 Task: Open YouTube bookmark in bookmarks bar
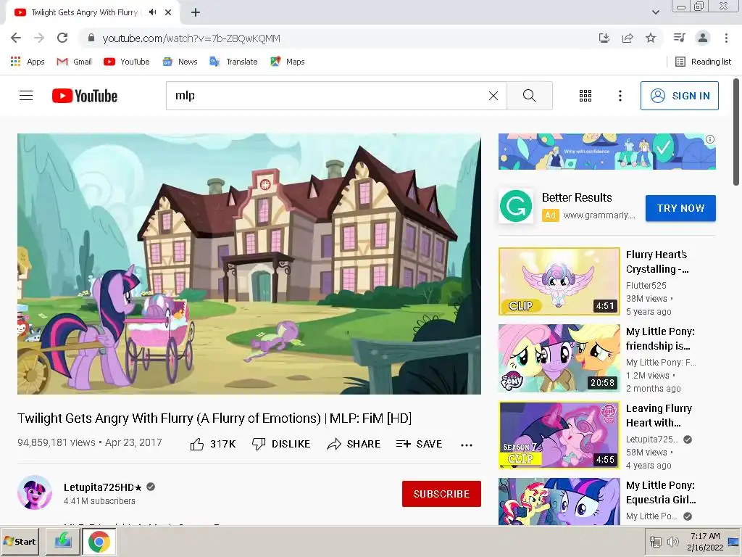click(x=126, y=62)
